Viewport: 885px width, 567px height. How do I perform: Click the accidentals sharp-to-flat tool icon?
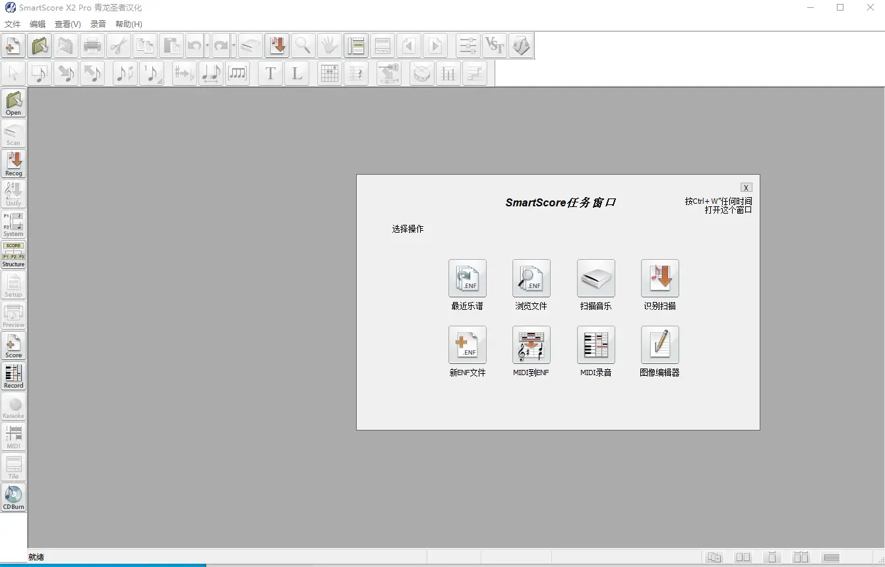point(185,74)
